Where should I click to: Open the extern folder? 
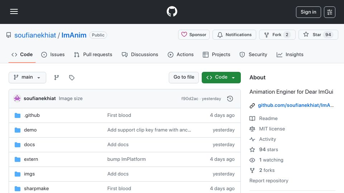click(31, 159)
